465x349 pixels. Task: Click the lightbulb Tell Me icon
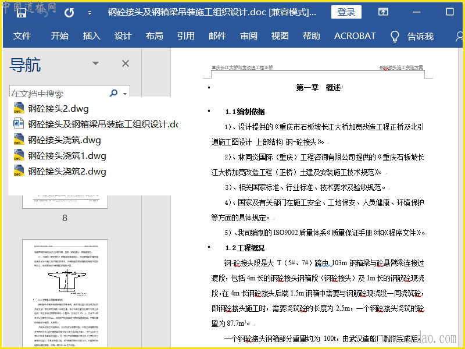(x=395, y=37)
